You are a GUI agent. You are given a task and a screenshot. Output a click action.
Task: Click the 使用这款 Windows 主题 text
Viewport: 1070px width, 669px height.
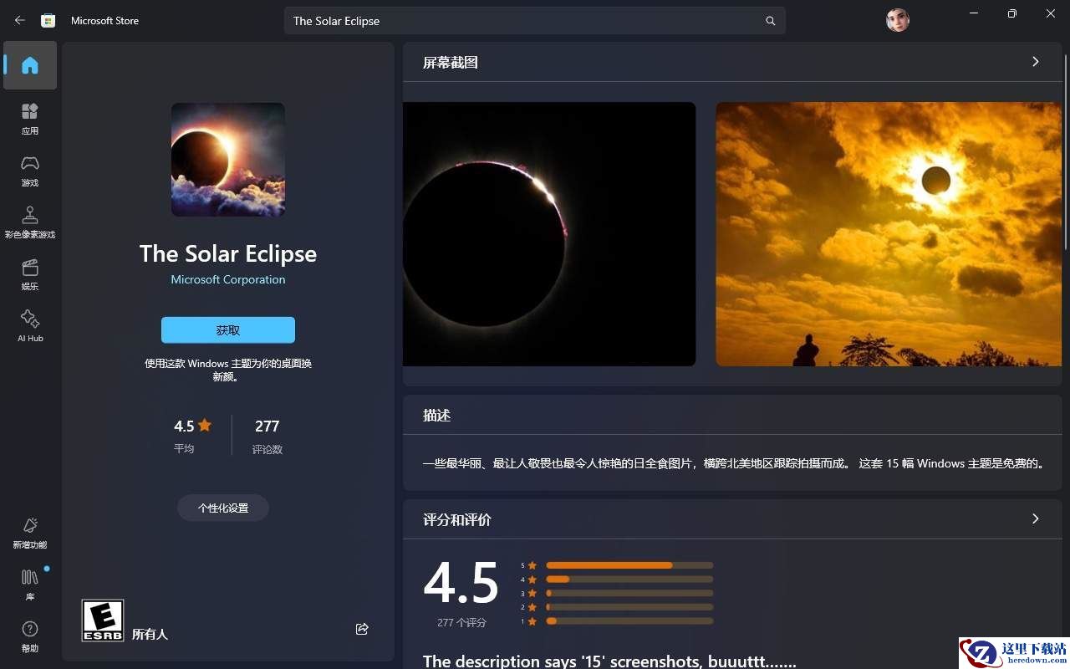coord(228,370)
